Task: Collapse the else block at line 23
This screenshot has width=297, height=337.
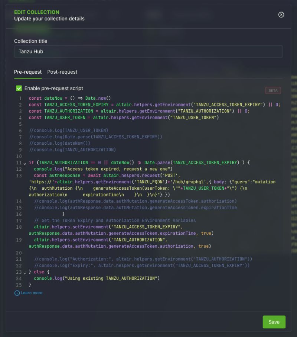Action: click(25, 273)
